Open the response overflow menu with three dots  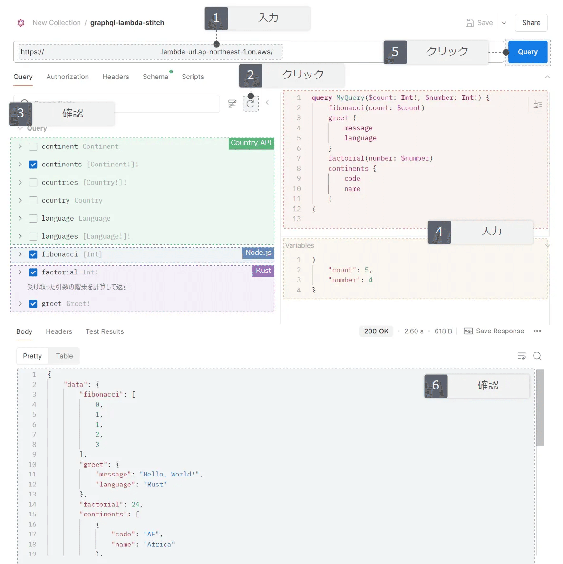[537, 331]
